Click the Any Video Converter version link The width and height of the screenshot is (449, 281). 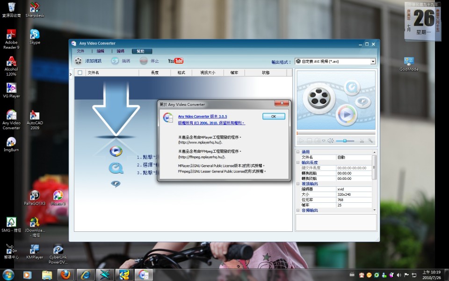202,116
